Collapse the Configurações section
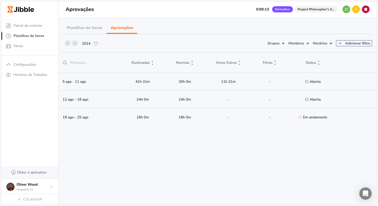 25,65
